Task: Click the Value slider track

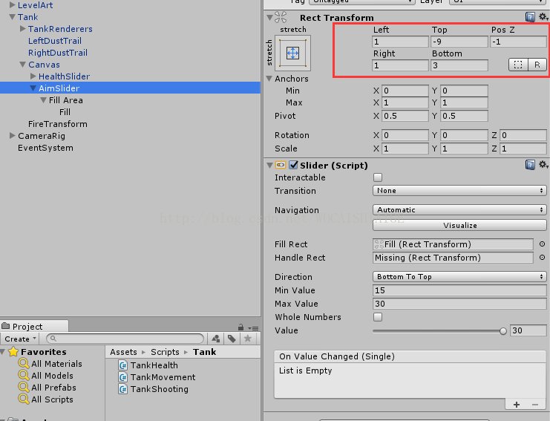Action: pyautogui.click(x=438, y=331)
